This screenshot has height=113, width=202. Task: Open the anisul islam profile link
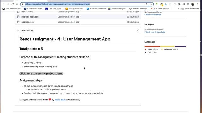click(60, 100)
